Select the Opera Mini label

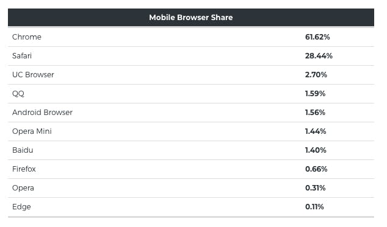pos(32,131)
